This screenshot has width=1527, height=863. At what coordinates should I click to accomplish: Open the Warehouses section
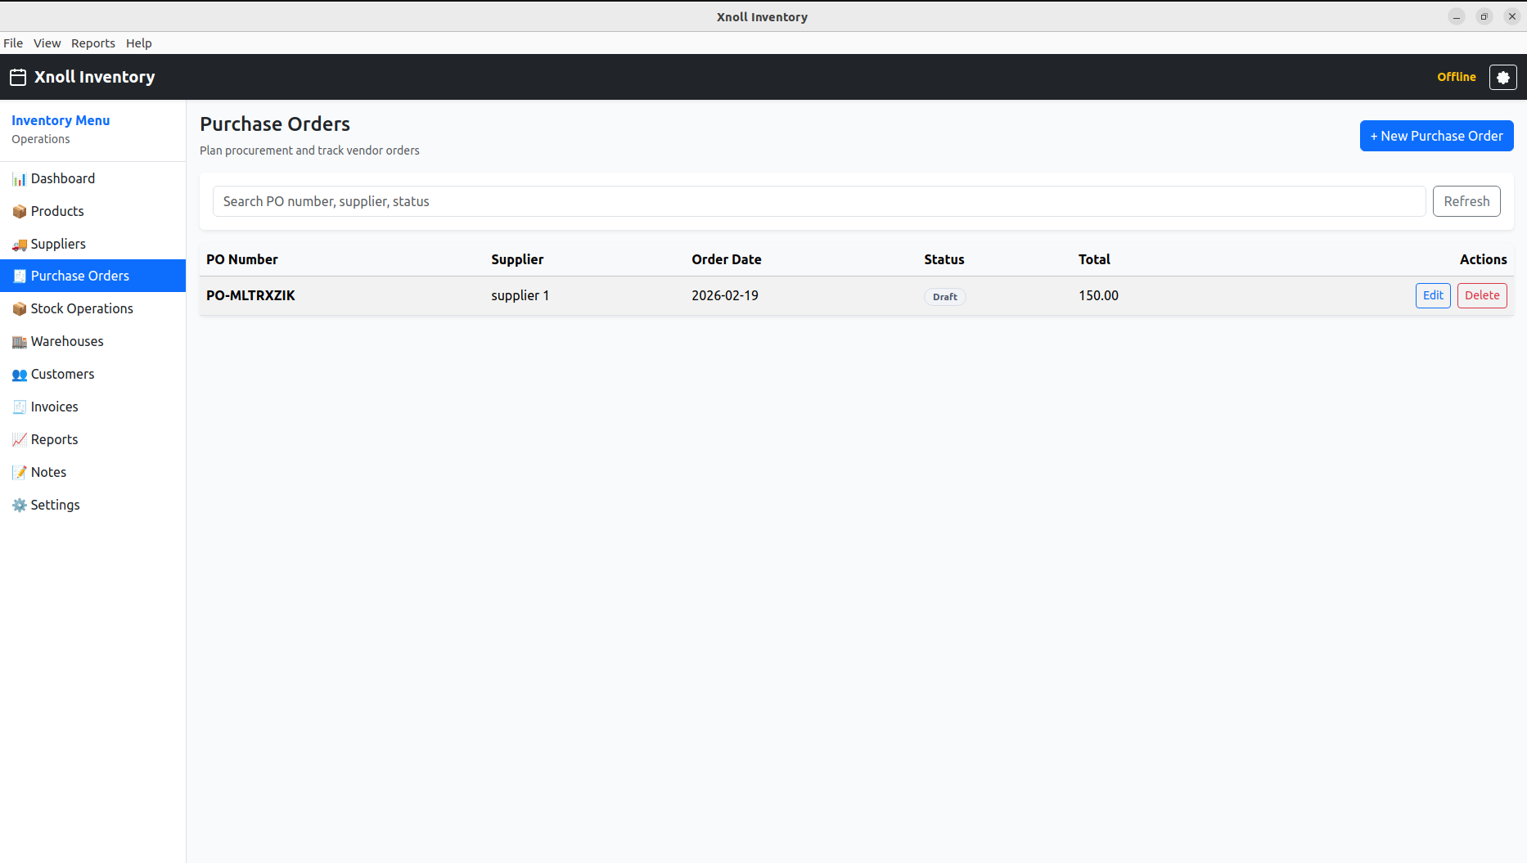tap(66, 341)
